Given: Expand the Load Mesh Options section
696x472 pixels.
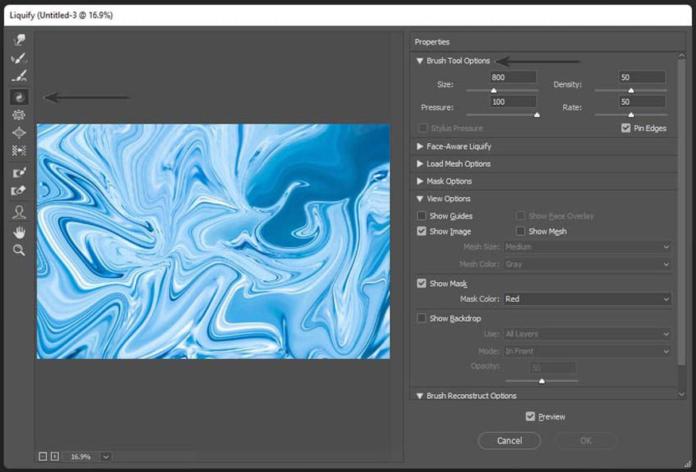Looking at the screenshot, I should click(419, 164).
